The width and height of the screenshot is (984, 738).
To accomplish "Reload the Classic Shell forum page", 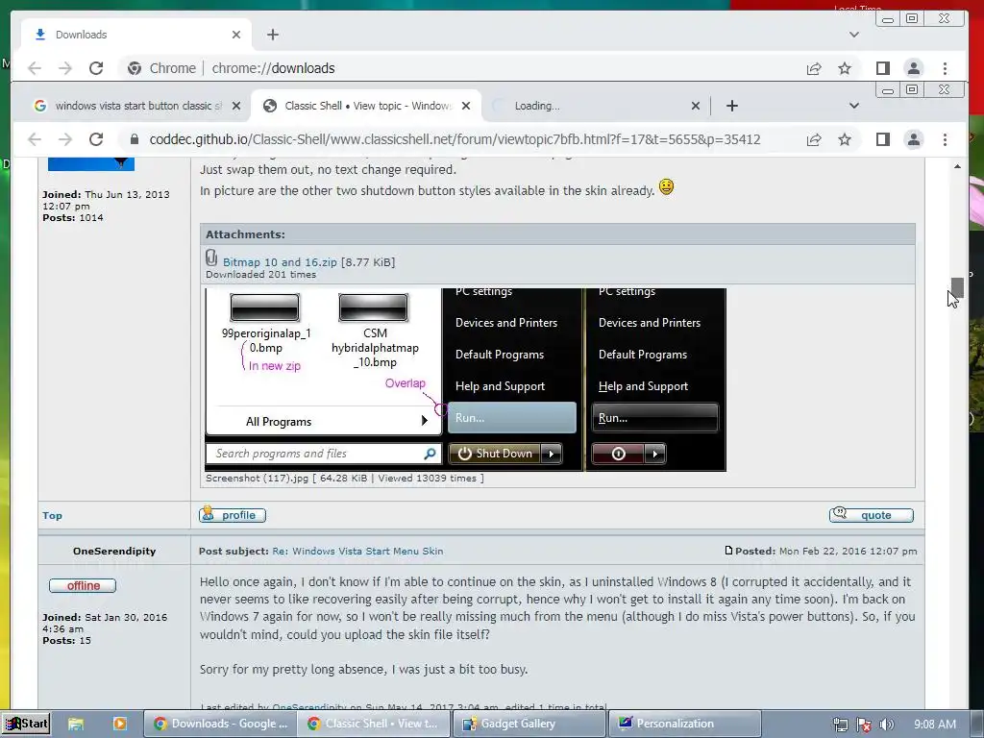I will (96, 139).
